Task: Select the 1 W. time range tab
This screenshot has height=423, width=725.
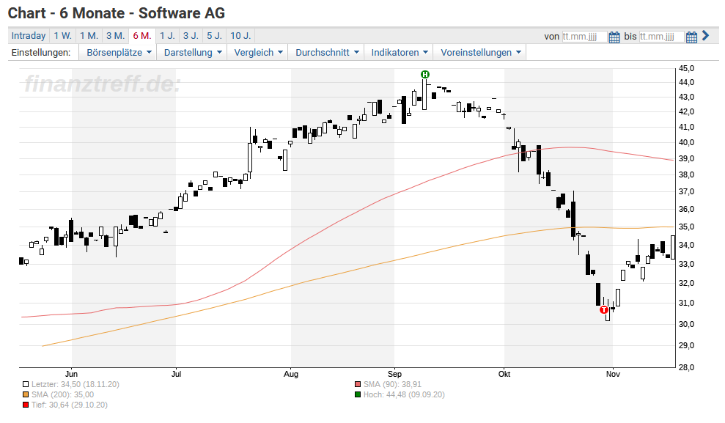Action: (x=62, y=36)
